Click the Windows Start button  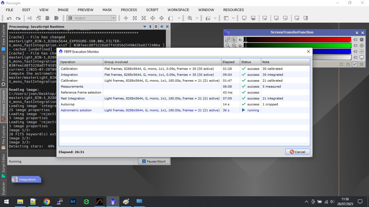[x=6, y=202]
